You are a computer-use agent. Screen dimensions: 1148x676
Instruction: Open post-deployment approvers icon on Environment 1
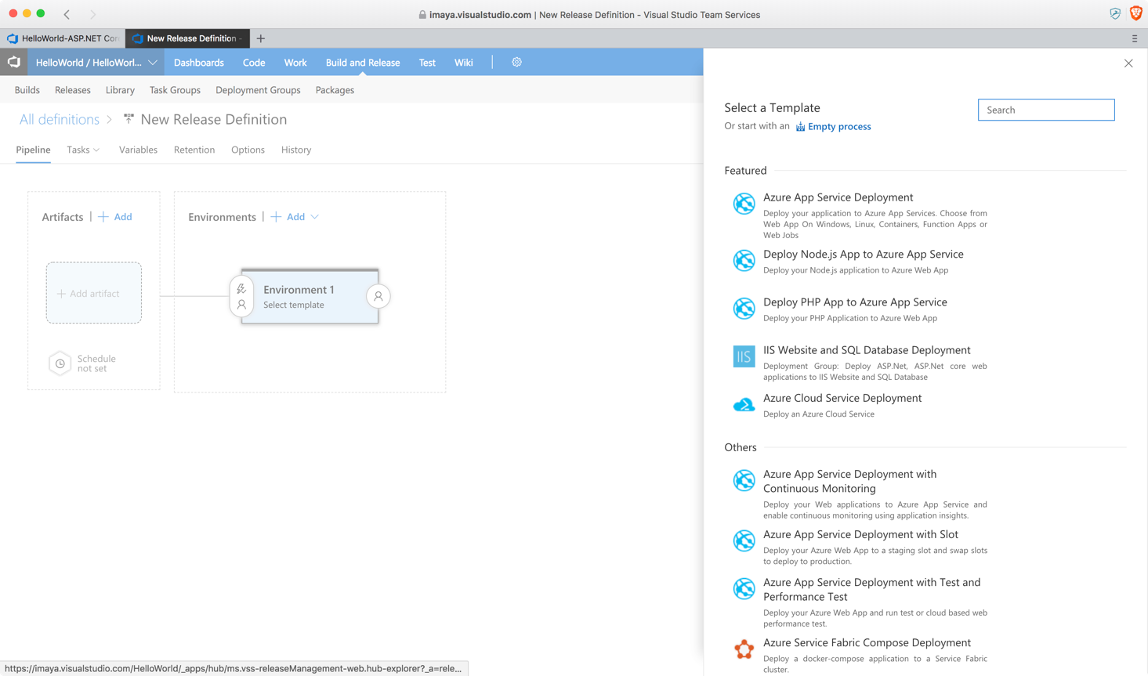(378, 296)
